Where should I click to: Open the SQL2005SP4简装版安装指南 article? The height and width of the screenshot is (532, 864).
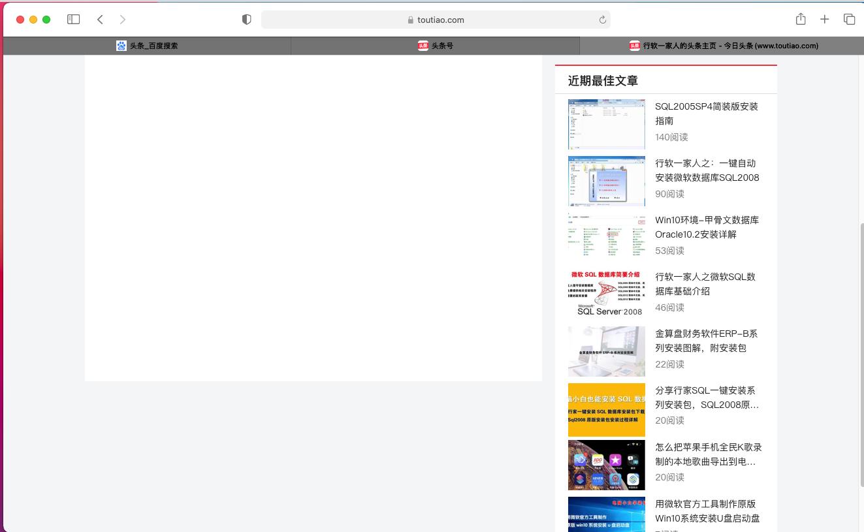click(707, 114)
